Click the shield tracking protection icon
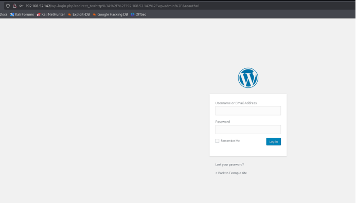The width and height of the screenshot is (356, 203). [x=8, y=6]
